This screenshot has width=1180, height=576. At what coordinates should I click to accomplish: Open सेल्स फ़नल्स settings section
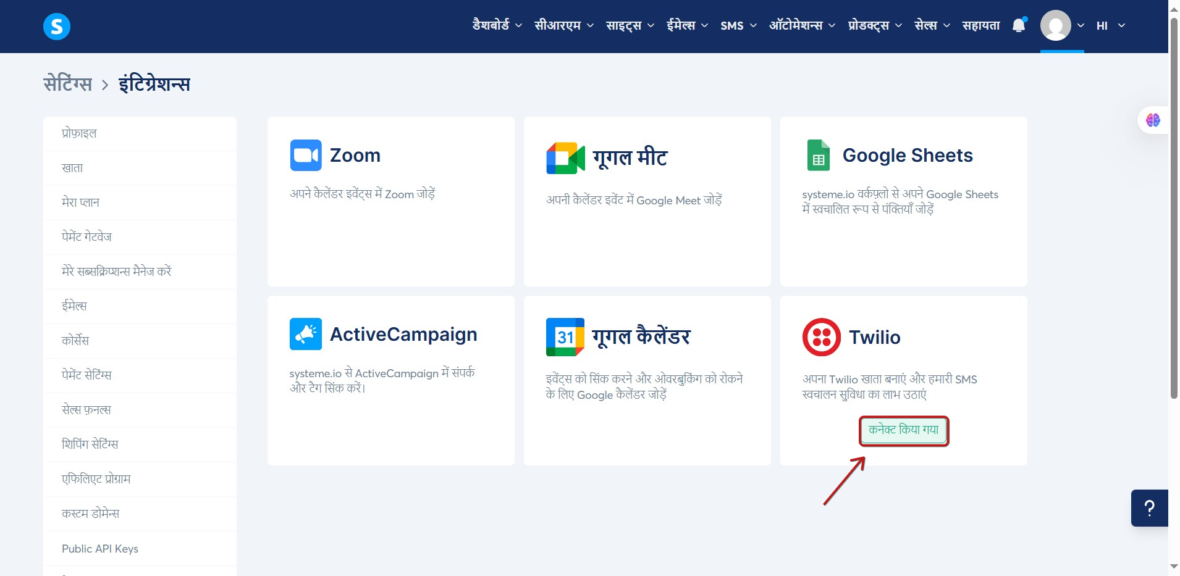(140, 410)
